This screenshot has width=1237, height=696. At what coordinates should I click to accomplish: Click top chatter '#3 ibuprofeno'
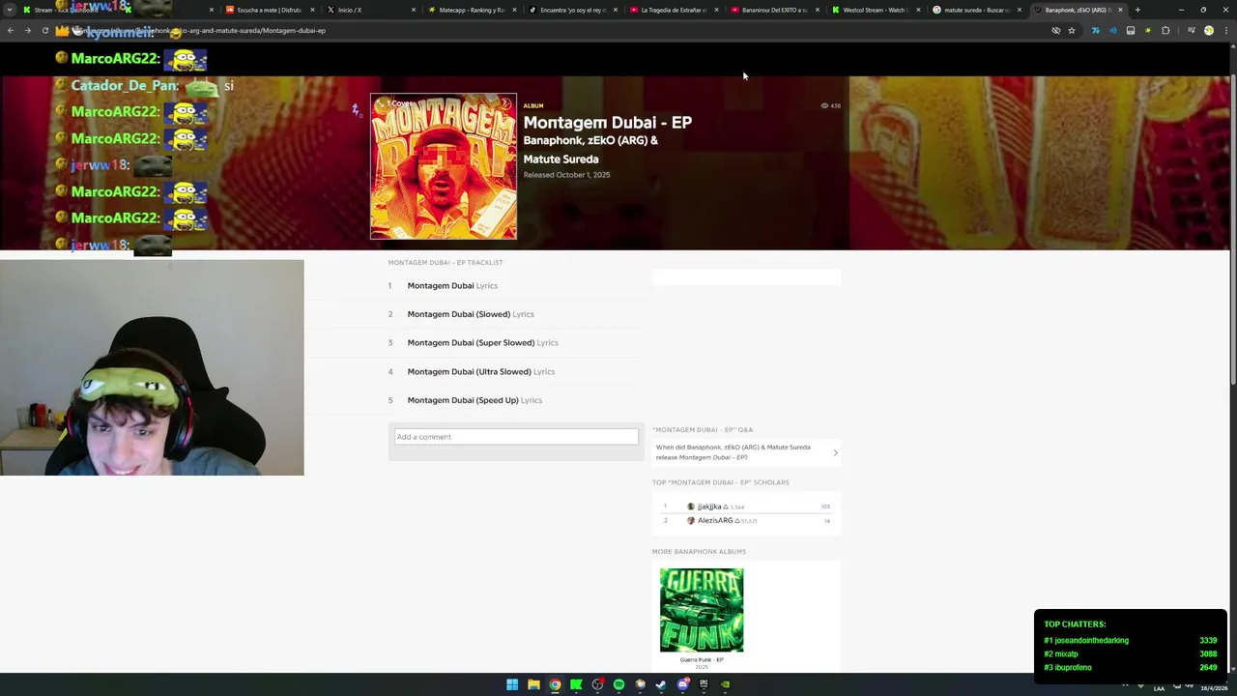[1068, 667]
